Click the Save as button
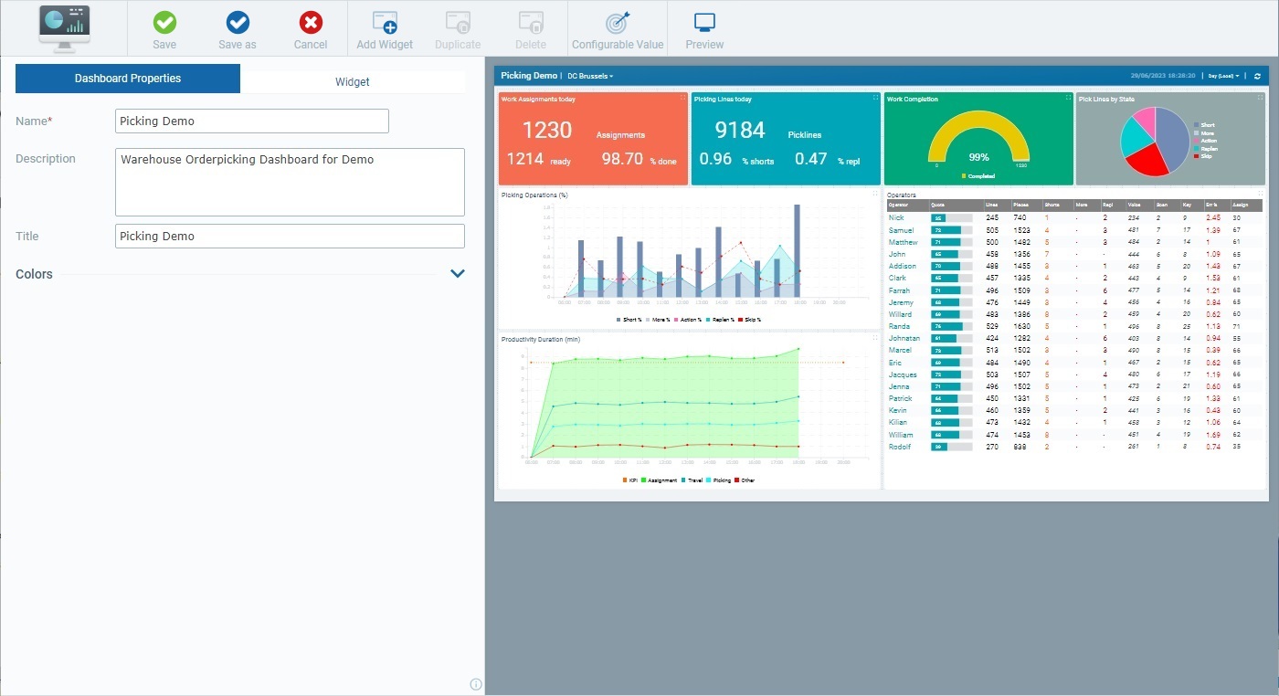1279x696 pixels. tap(237, 28)
